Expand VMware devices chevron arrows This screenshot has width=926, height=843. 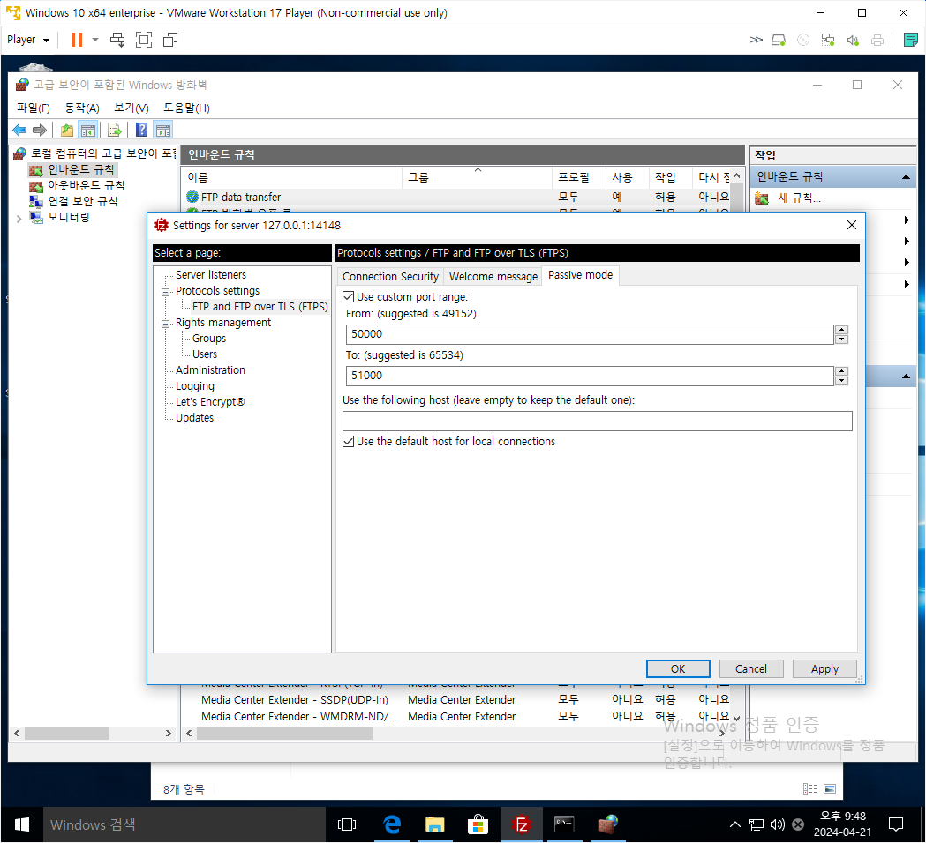[x=756, y=40]
